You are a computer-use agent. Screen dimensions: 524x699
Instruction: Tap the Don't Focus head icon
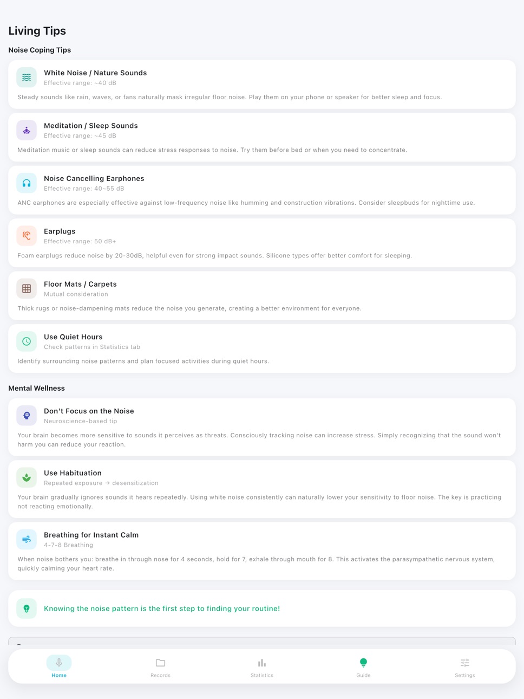pos(27,416)
